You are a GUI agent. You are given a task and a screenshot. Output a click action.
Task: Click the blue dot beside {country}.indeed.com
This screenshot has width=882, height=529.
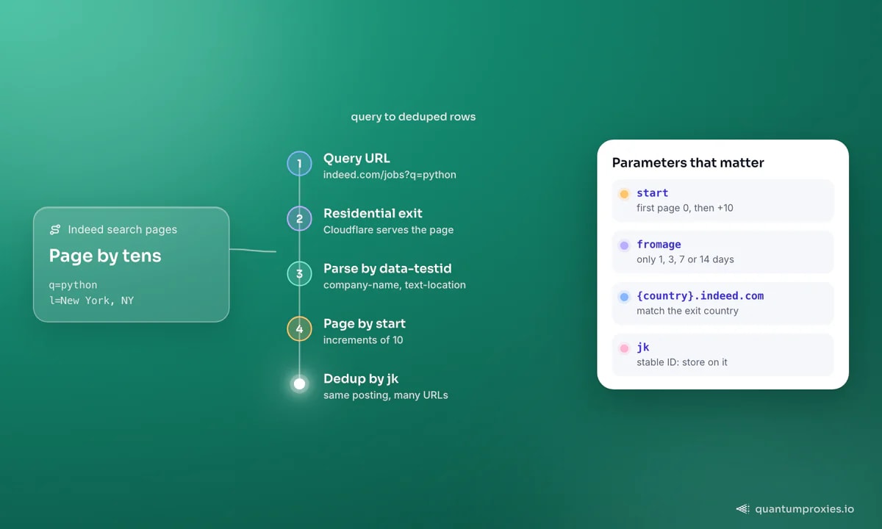624,297
